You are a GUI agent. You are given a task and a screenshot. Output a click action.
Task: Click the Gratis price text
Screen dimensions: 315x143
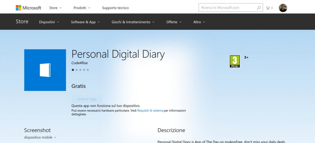pyautogui.click(x=78, y=86)
